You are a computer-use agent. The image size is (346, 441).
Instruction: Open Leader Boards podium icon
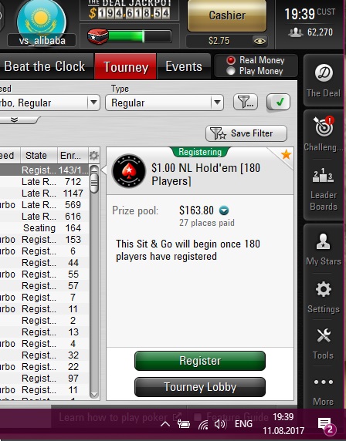coord(324,175)
